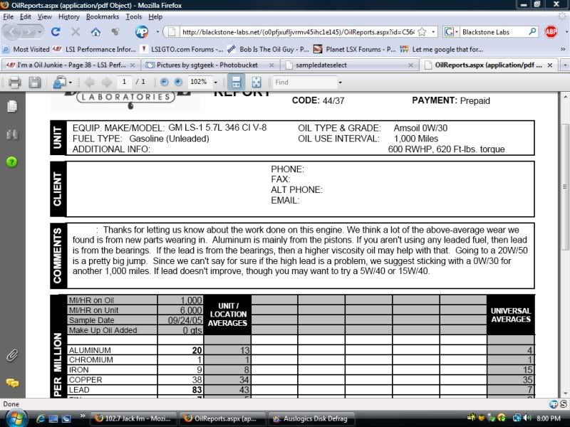570x427 pixels.
Task: Expand the collaborate icon dropdown arrow
Action: 70,83
